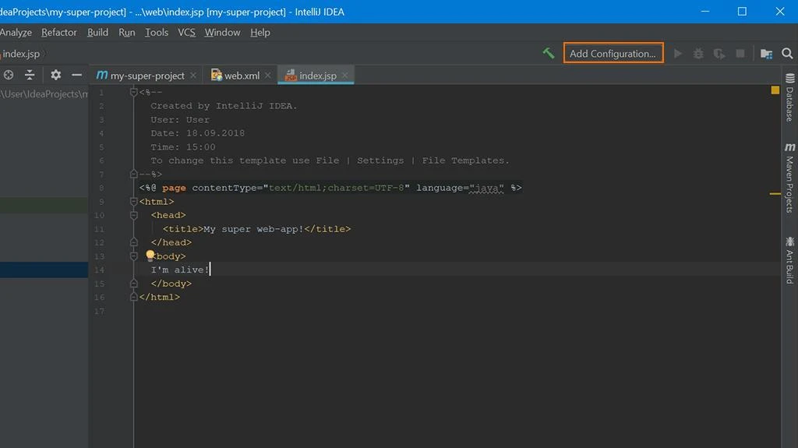798x448 pixels.
Task: Click the yellow intention light bulb
Action: pyautogui.click(x=150, y=256)
